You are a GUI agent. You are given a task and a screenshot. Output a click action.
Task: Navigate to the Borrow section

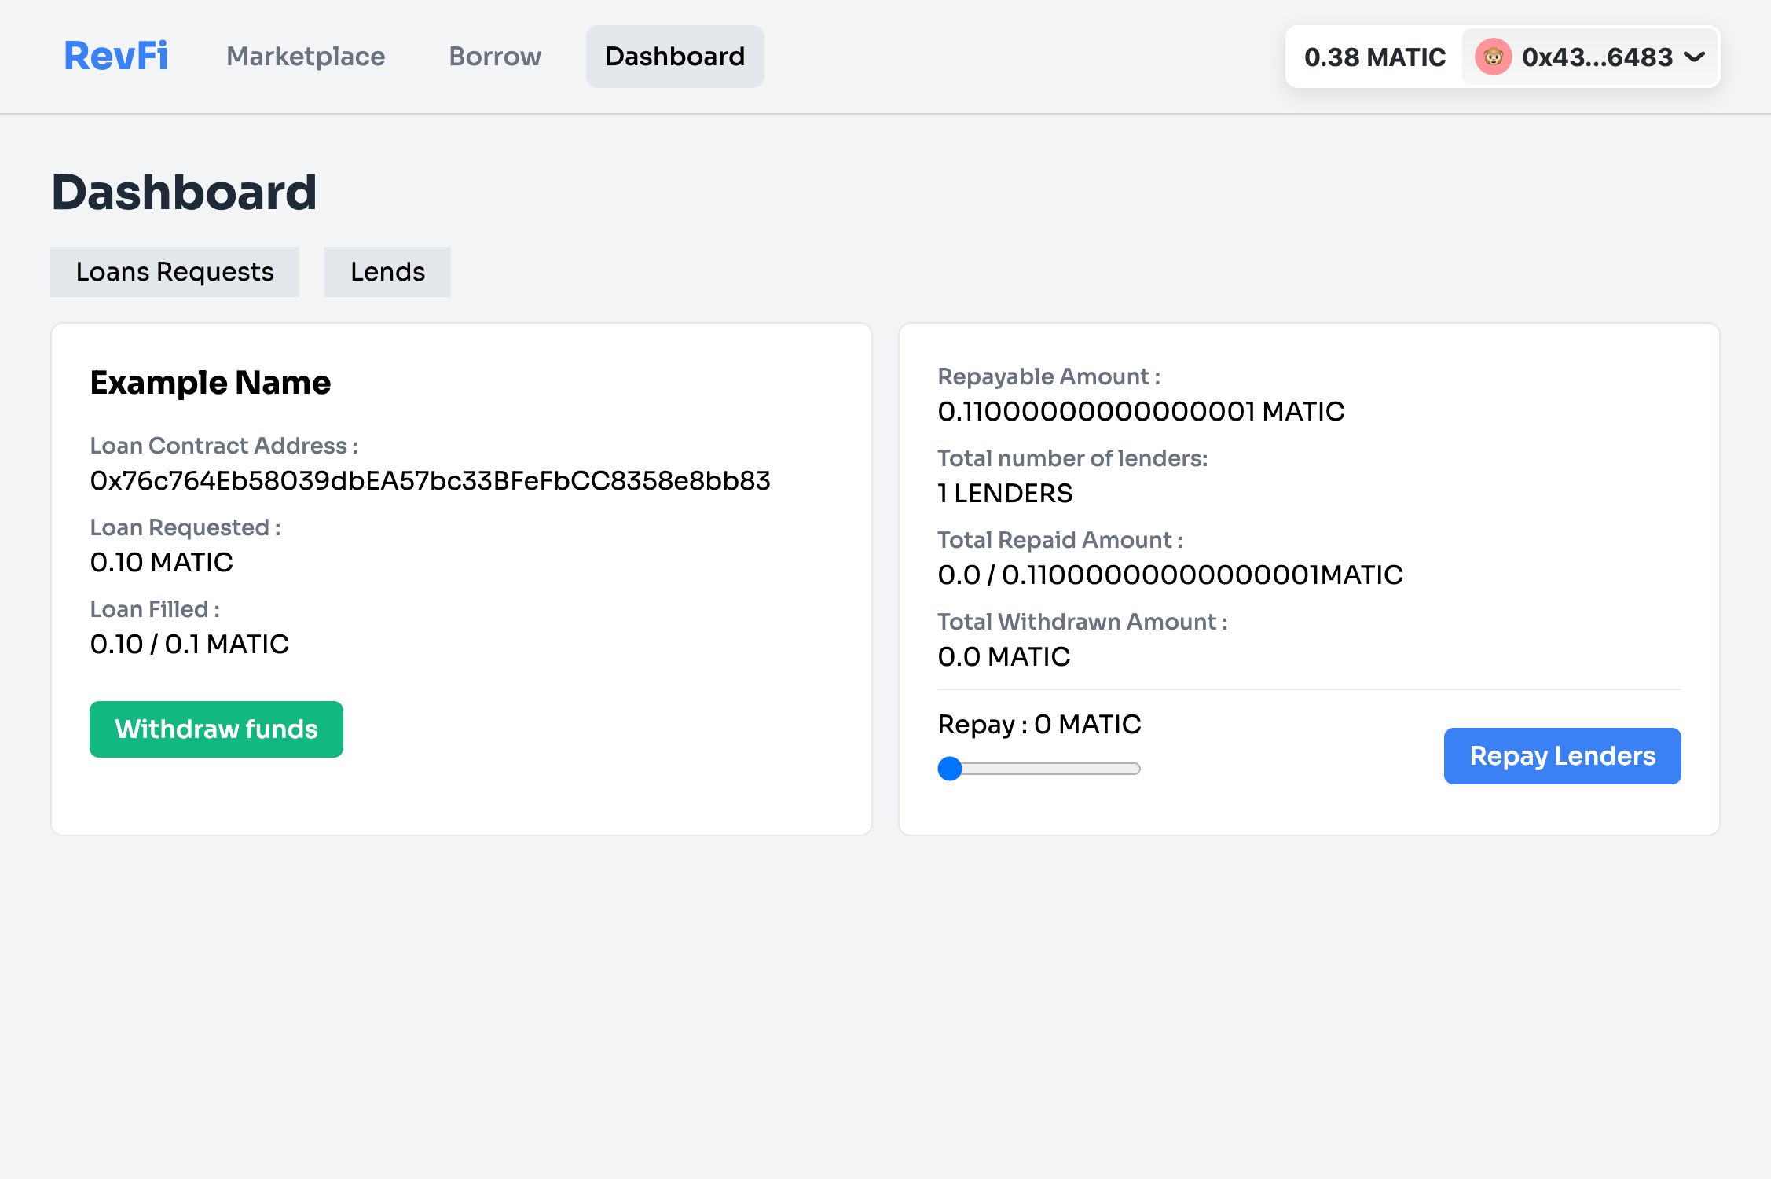pyautogui.click(x=494, y=55)
